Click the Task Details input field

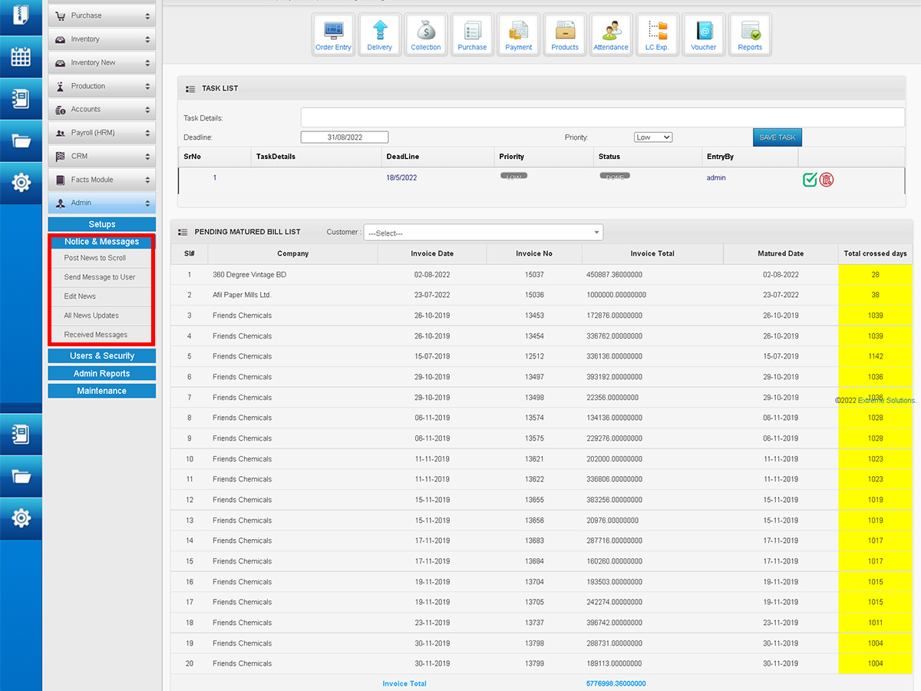coord(602,117)
